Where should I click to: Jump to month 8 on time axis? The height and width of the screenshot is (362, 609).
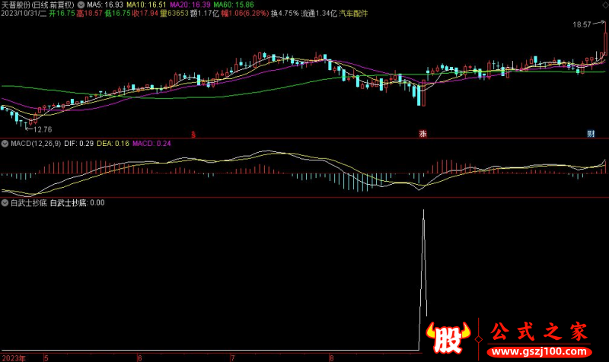point(331,357)
